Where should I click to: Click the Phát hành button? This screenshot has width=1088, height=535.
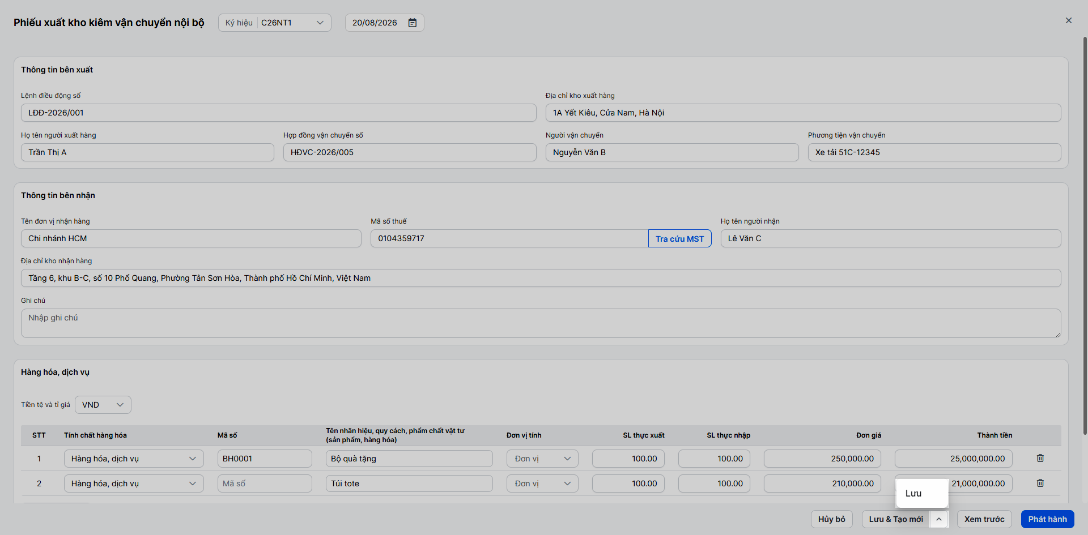tap(1048, 519)
